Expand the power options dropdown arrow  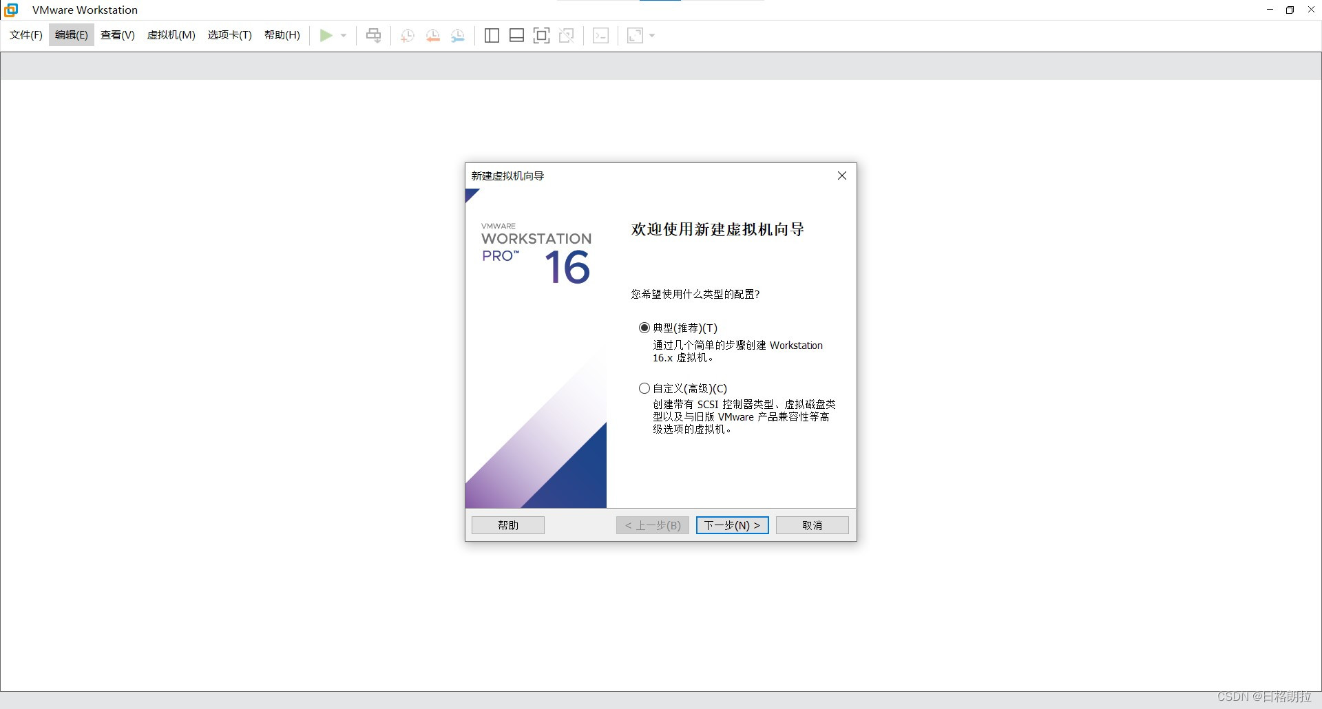coord(344,36)
